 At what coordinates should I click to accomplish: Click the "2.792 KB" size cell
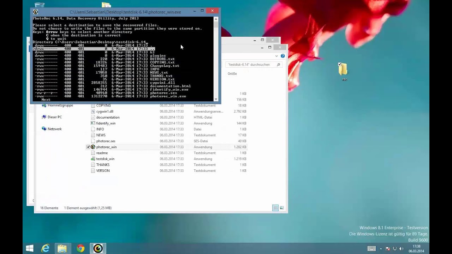pos(240,111)
